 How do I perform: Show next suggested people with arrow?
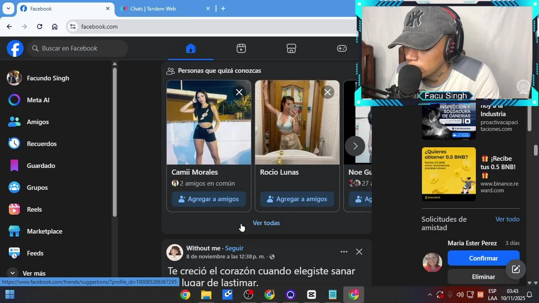pos(355,146)
